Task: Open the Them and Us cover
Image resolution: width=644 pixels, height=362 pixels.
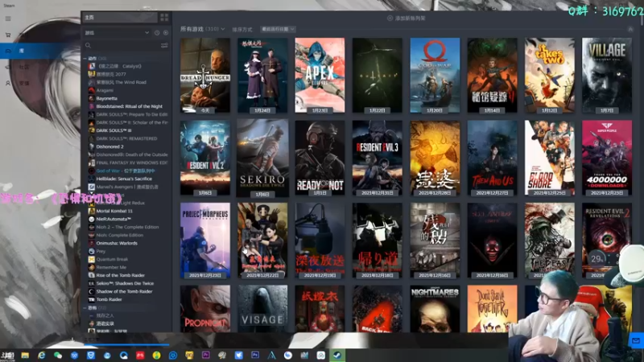Action: (x=492, y=158)
